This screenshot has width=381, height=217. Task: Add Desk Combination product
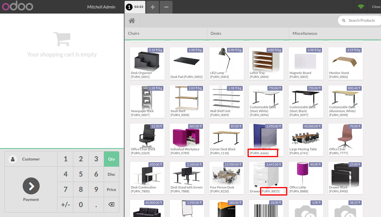[x=147, y=178]
